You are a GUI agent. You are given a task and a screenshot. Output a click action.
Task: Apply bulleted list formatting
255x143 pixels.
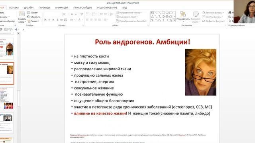coord(88,14)
